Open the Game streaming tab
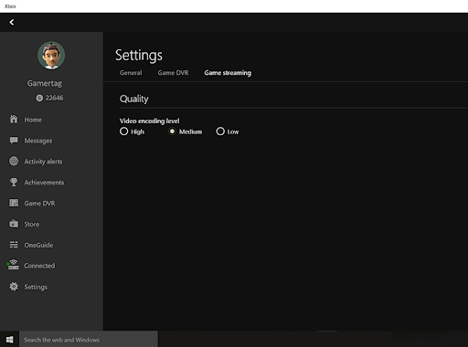Screen dimensions: 468x347 pyautogui.click(x=228, y=73)
